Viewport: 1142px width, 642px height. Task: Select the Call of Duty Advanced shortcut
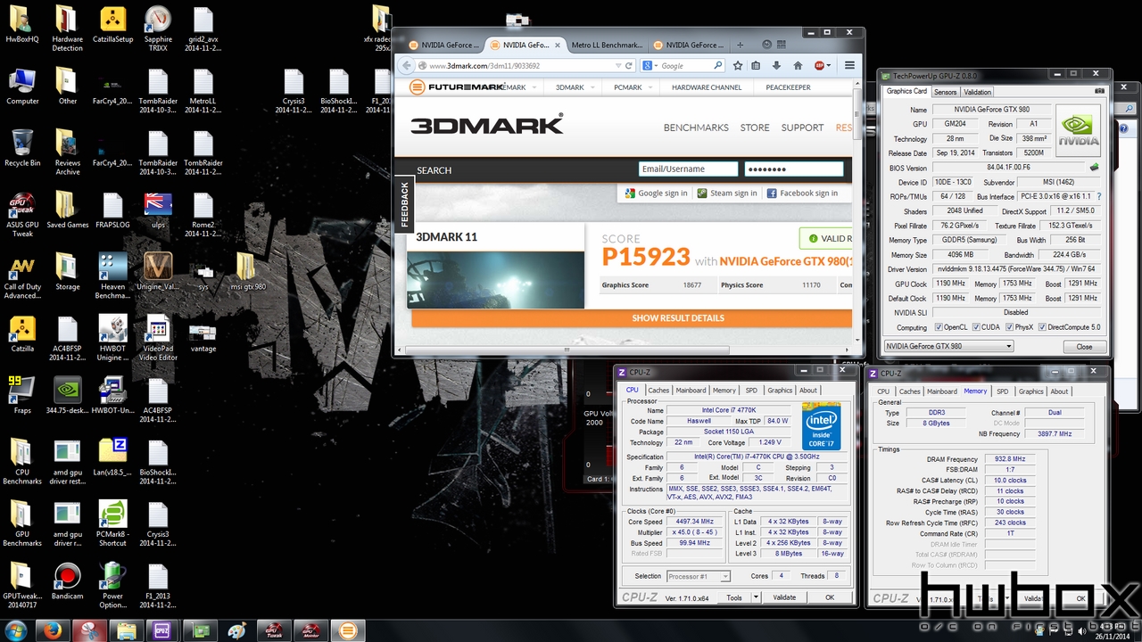21,276
